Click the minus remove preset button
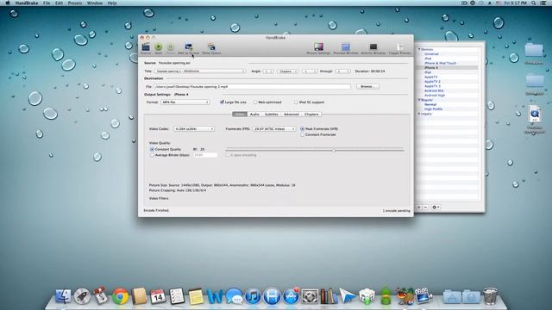Viewport: 552px width, 310px height. coord(425,208)
